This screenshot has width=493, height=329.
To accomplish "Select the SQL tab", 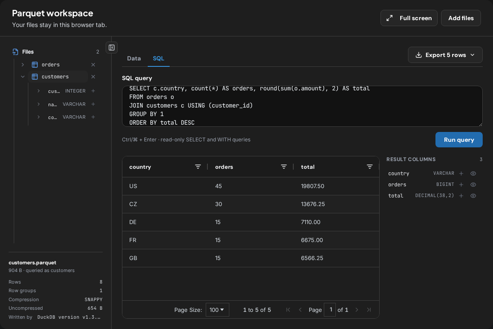I will click(x=158, y=58).
